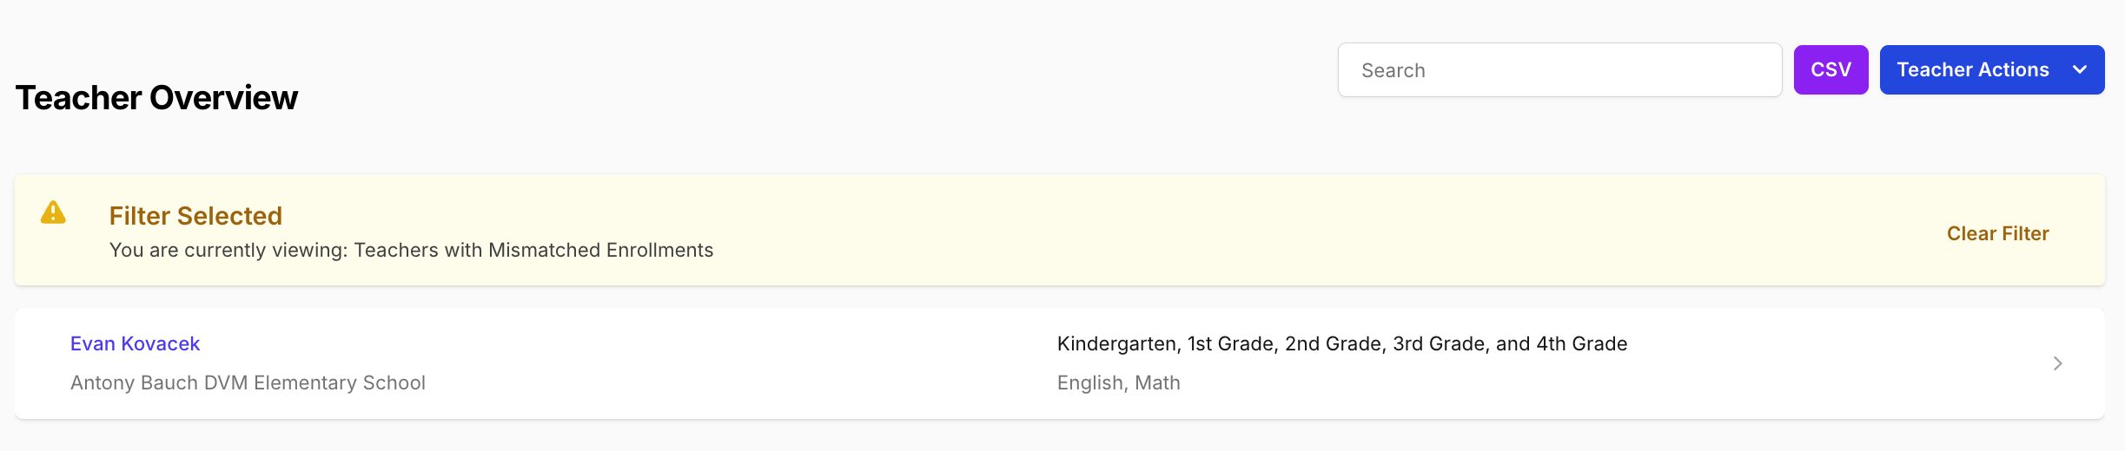2125x451 pixels.
Task: Click Clear Filter in the banner
Action: (x=1997, y=233)
